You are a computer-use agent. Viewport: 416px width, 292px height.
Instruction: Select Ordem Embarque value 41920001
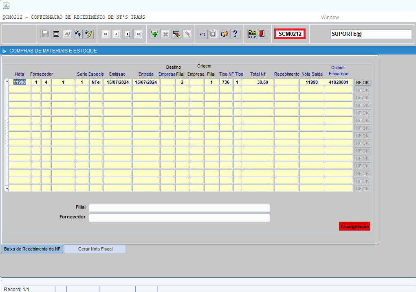pyautogui.click(x=339, y=82)
